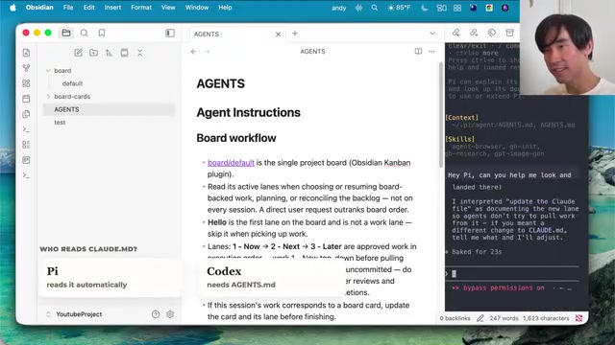Toggle reading view book icon
Screen dimensions: 615x345
coord(419,51)
